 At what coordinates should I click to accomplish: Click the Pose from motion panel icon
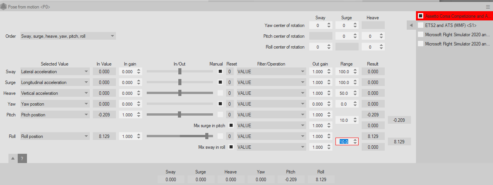pyautogui.click(x=3, y=7)
